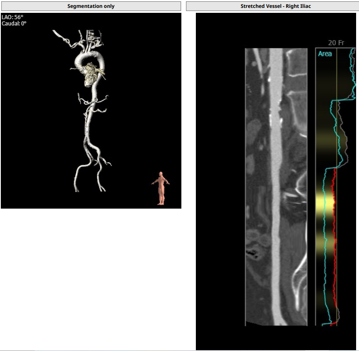Click the red curve segment in the area graph
The height and width of the screenshot is (351, 359).
click(x=334, y=238)
